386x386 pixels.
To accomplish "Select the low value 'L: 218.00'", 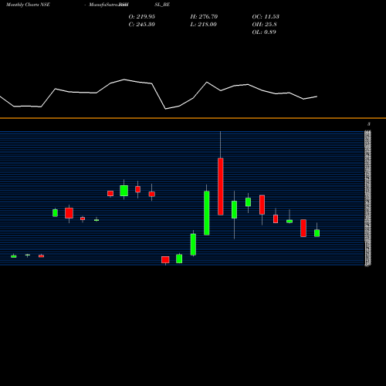I will (204, 24).
